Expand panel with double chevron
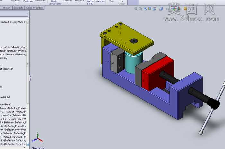This screenshot has height=149, width=225. tap(27, 14)
